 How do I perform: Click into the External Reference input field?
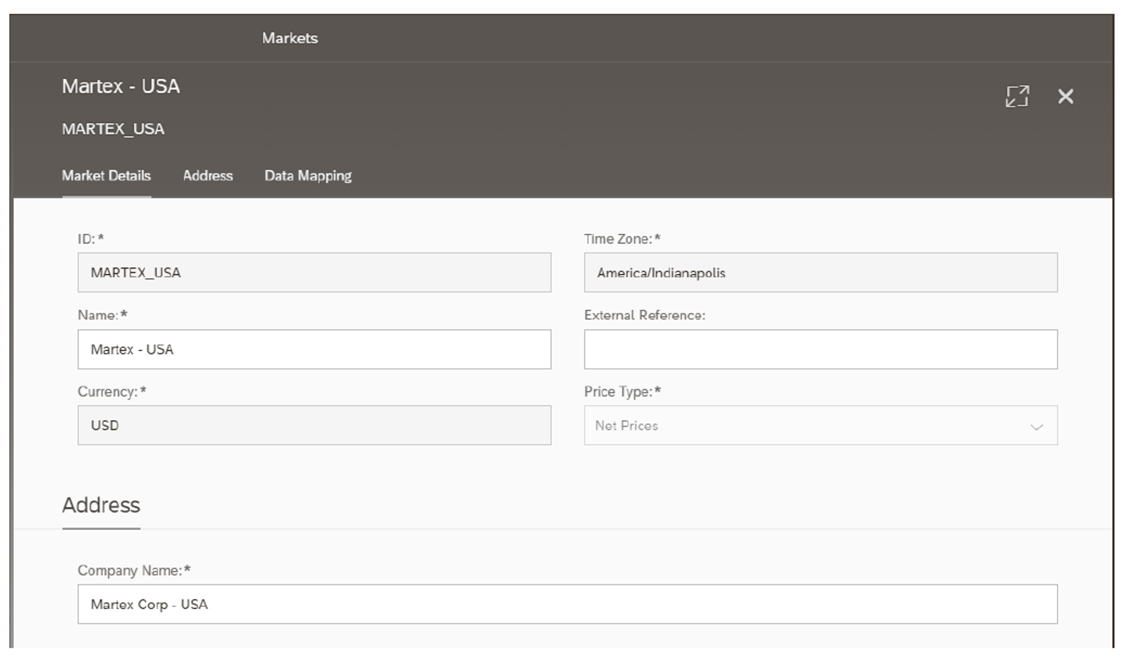coord(819,349)
